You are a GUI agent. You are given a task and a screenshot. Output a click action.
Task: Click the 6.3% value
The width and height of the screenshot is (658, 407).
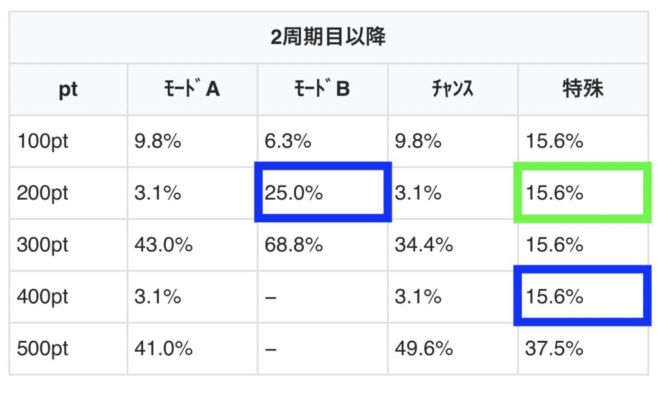pos(288,141)
